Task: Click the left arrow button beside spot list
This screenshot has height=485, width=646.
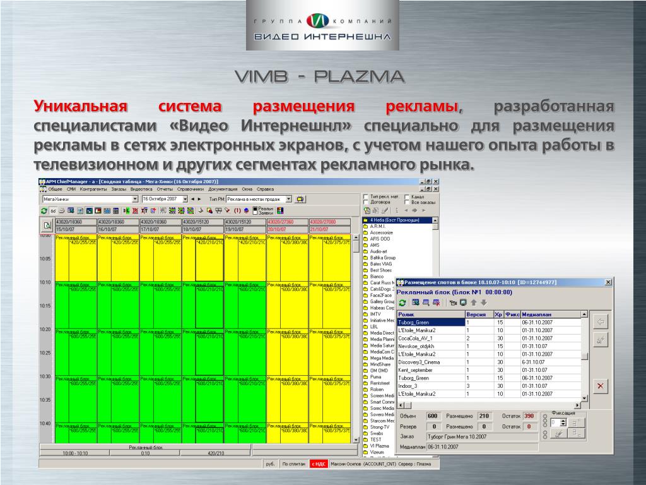Action: click(601, 321)
